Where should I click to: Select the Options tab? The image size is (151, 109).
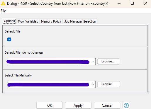click(9, 21)
